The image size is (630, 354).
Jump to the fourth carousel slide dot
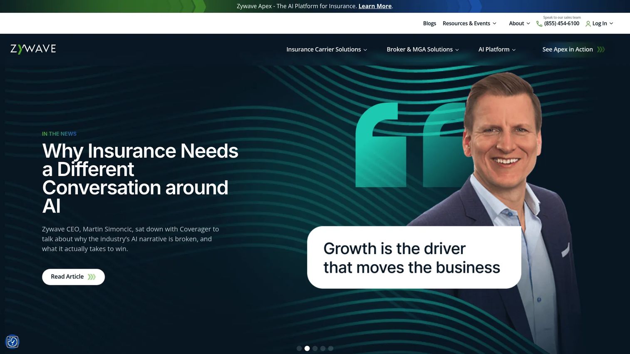323,349
